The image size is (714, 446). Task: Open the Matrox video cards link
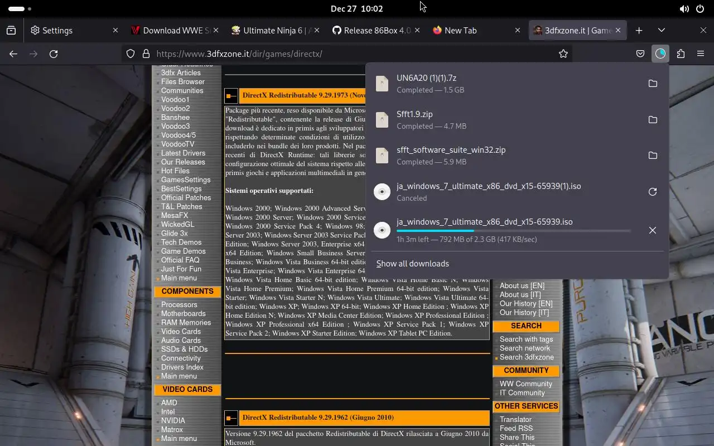pyautogui.click(x=172, y=430)
